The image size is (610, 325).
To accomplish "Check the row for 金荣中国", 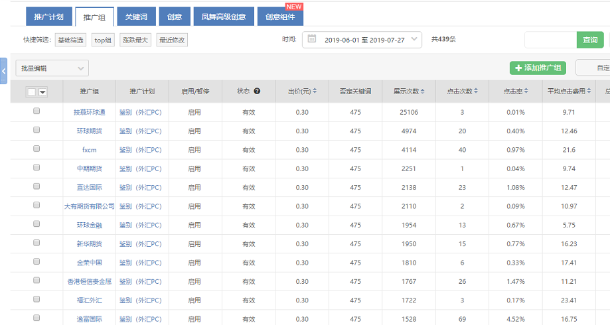I will (x=37, y=261).
